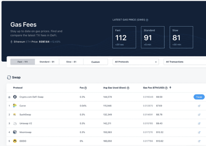Image resolution: width=206 pixels, height=146 pixels.
Task: Click the 0.017766 ETH fee value
Action: pos(148,141)
